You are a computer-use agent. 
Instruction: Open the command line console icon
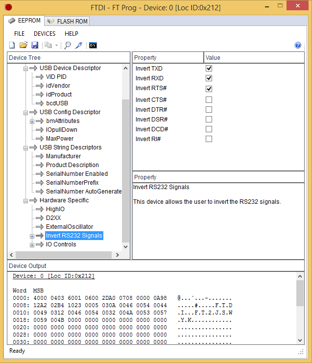[93, 46]
